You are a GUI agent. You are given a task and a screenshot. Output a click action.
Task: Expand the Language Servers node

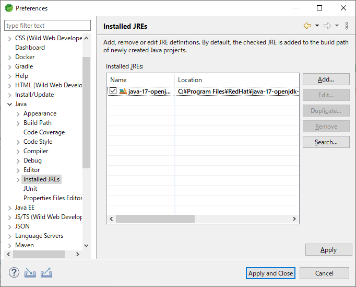9,236
